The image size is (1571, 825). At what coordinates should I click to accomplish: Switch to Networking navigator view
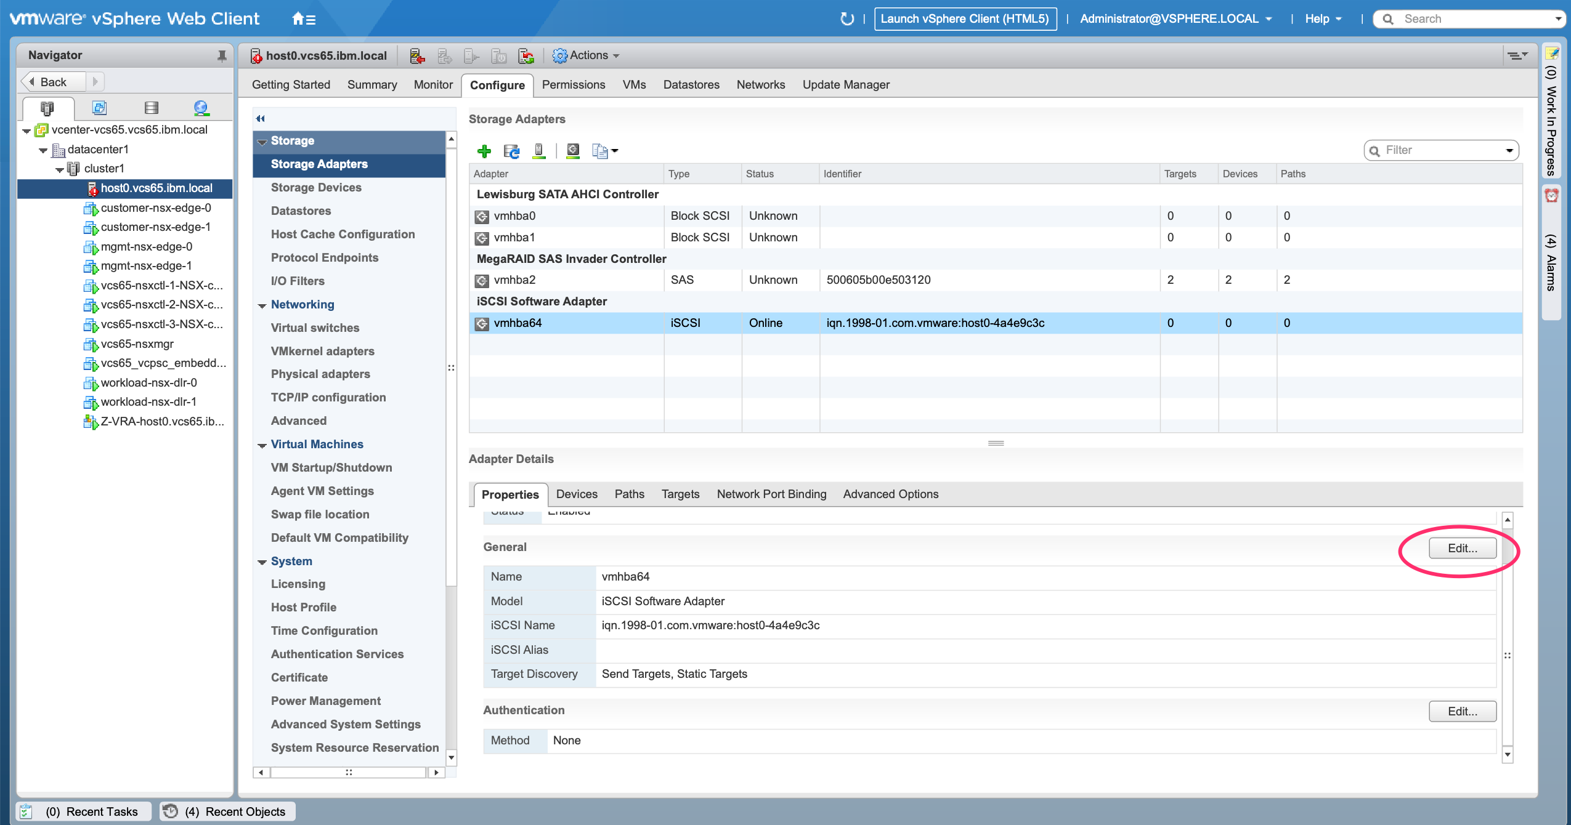click(201, 108)
